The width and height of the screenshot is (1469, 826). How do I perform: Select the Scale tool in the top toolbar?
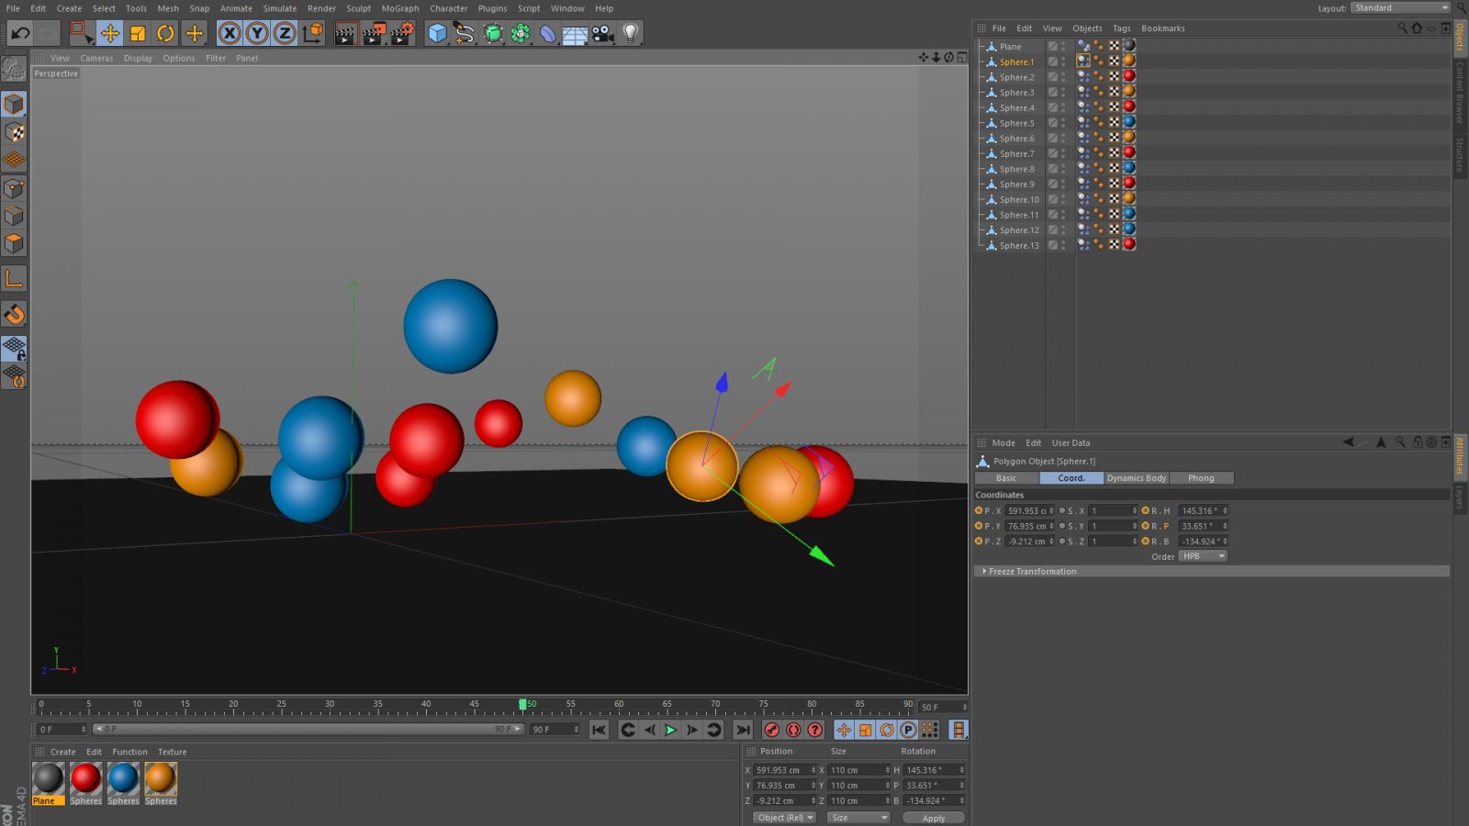coord(138,34)
